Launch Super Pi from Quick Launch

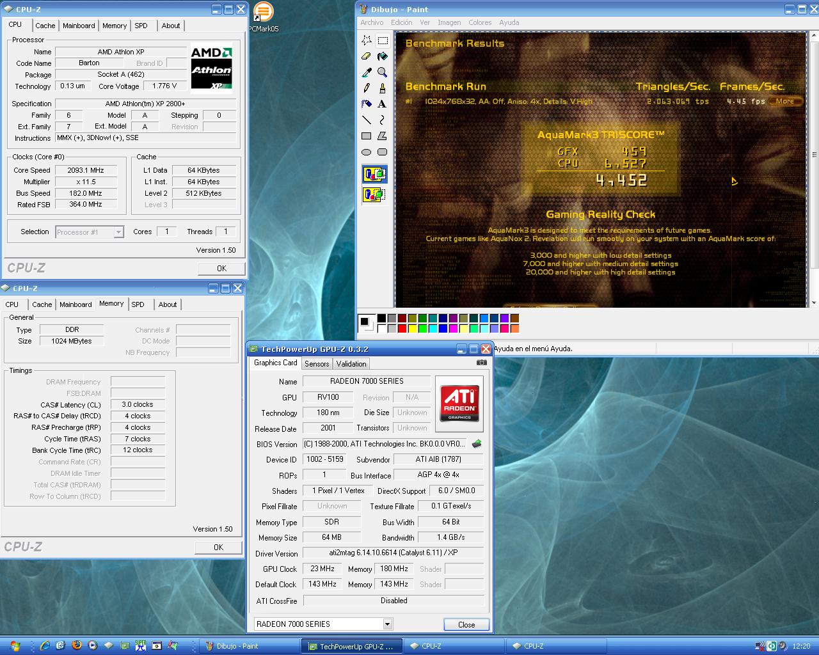click(141, 645)
